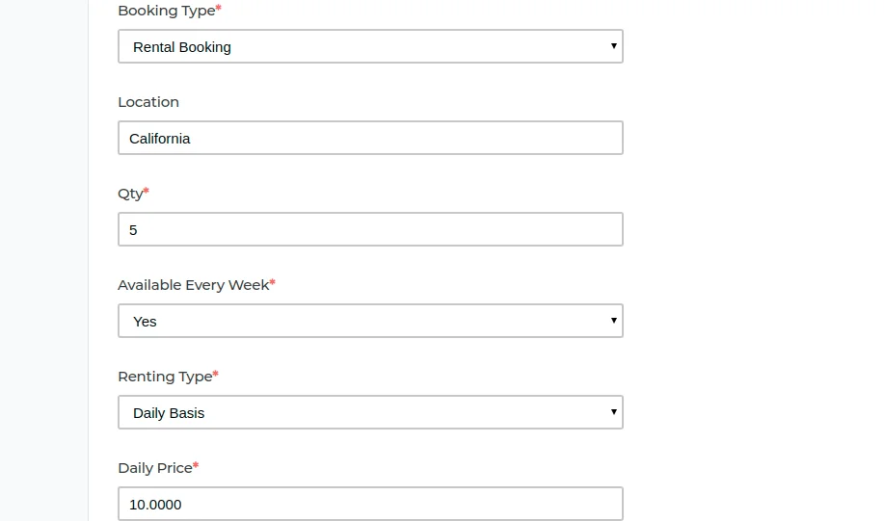
Task: Click the arrow on the Rental Booking select
Action: click(613, 45)
